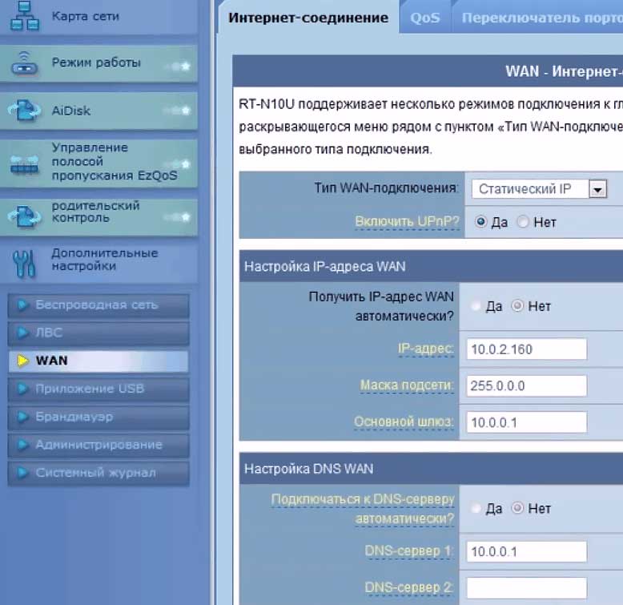
Task: Select Нет for automatic DNS server connection
Action: [x=517, y=508]
